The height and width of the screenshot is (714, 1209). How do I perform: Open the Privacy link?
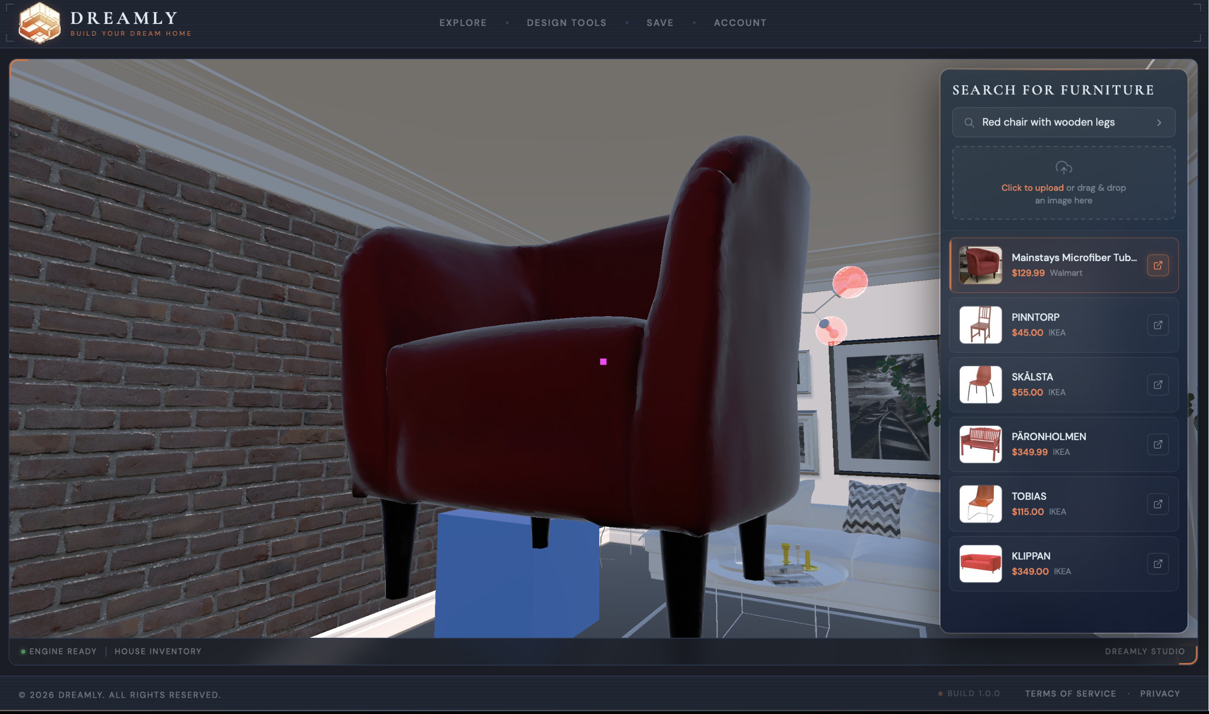1160,694
